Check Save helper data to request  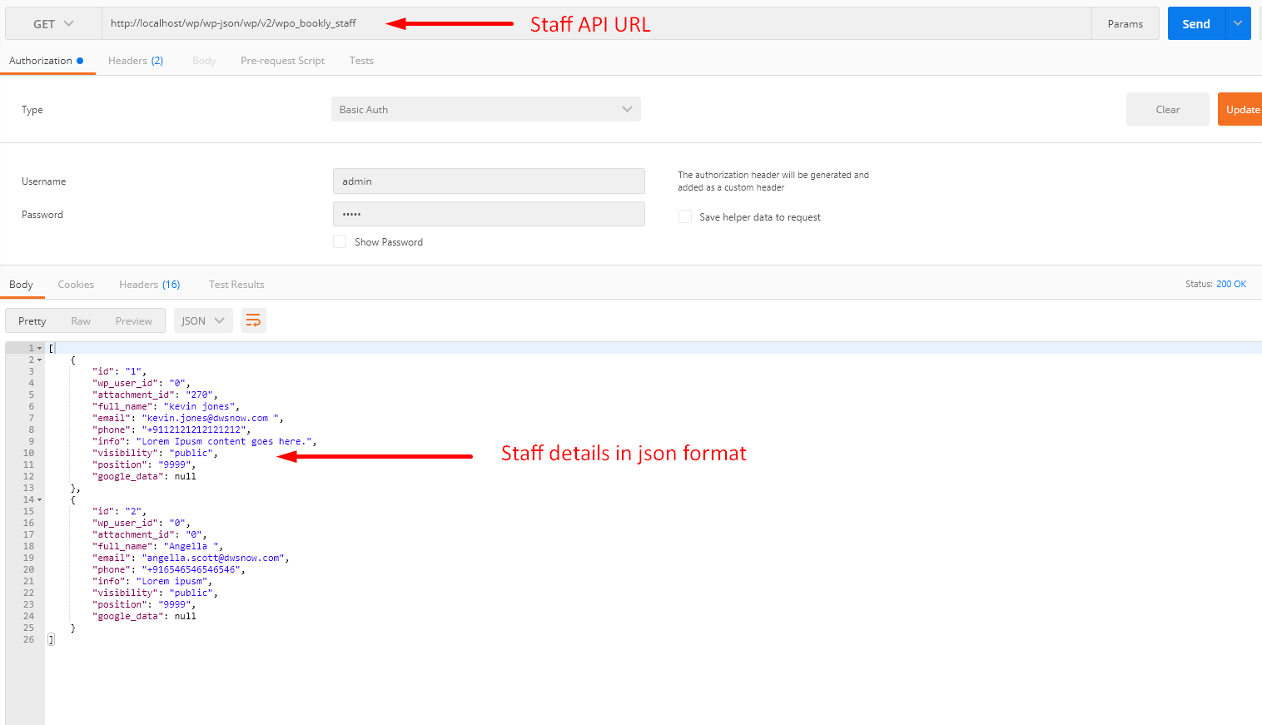coord(685,216)
